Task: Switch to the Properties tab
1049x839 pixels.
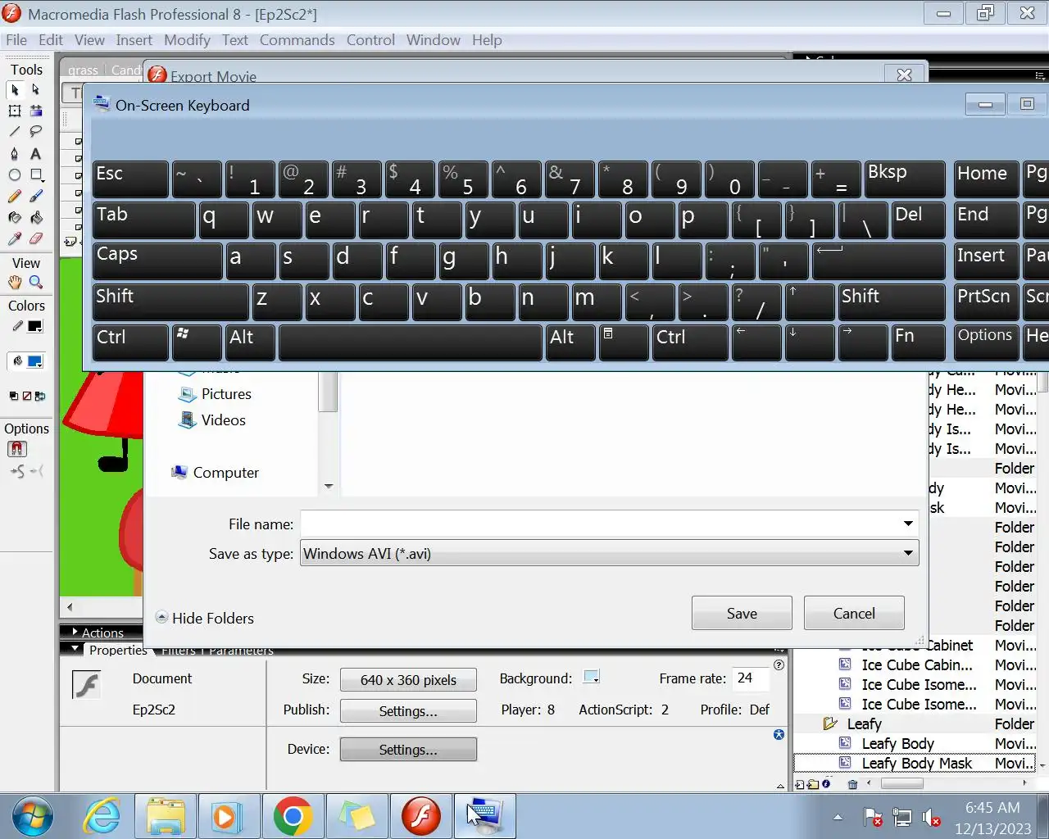Action: [118, 651]
